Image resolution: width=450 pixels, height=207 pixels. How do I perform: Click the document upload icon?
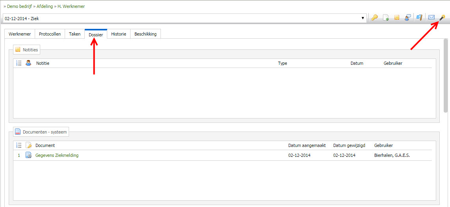[x=386, y=18]
